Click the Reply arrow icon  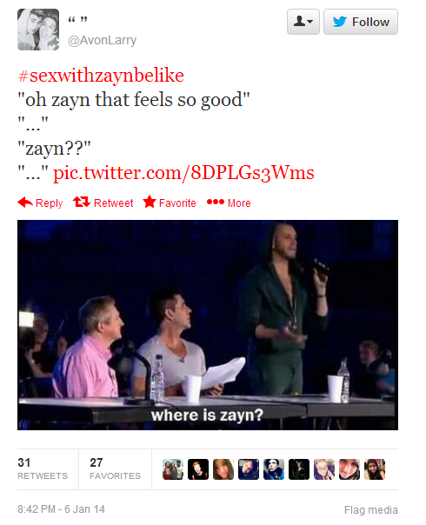click(x=25, y=203)
